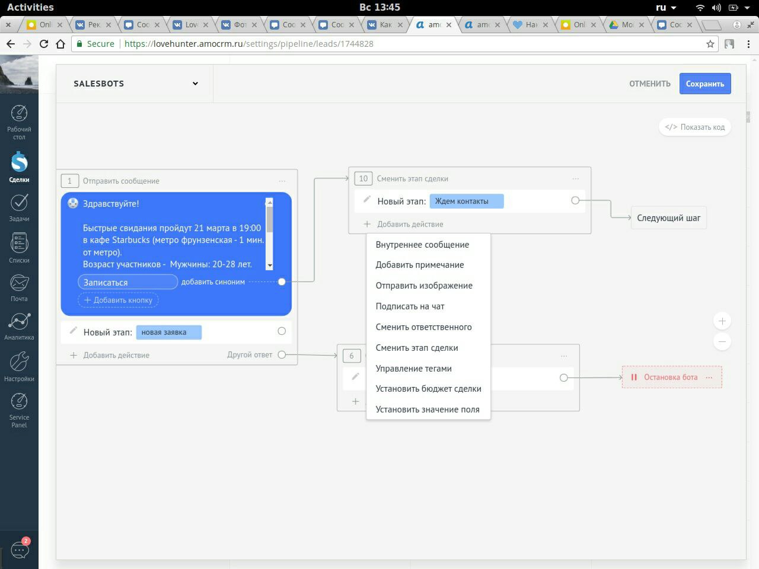Image resolution: width=759 pixels, height=569 pixels.
Task: Open the clock showing Вс 13:45
Action: [379, 7]
